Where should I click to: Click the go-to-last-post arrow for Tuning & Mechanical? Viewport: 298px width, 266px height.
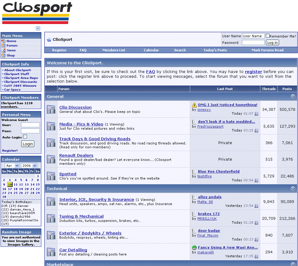[256, 223]
